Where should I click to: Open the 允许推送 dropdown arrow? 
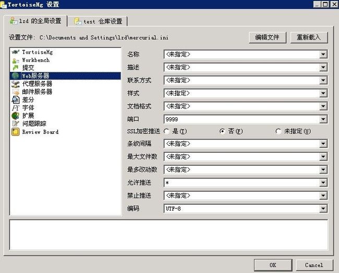coord(323,183)
